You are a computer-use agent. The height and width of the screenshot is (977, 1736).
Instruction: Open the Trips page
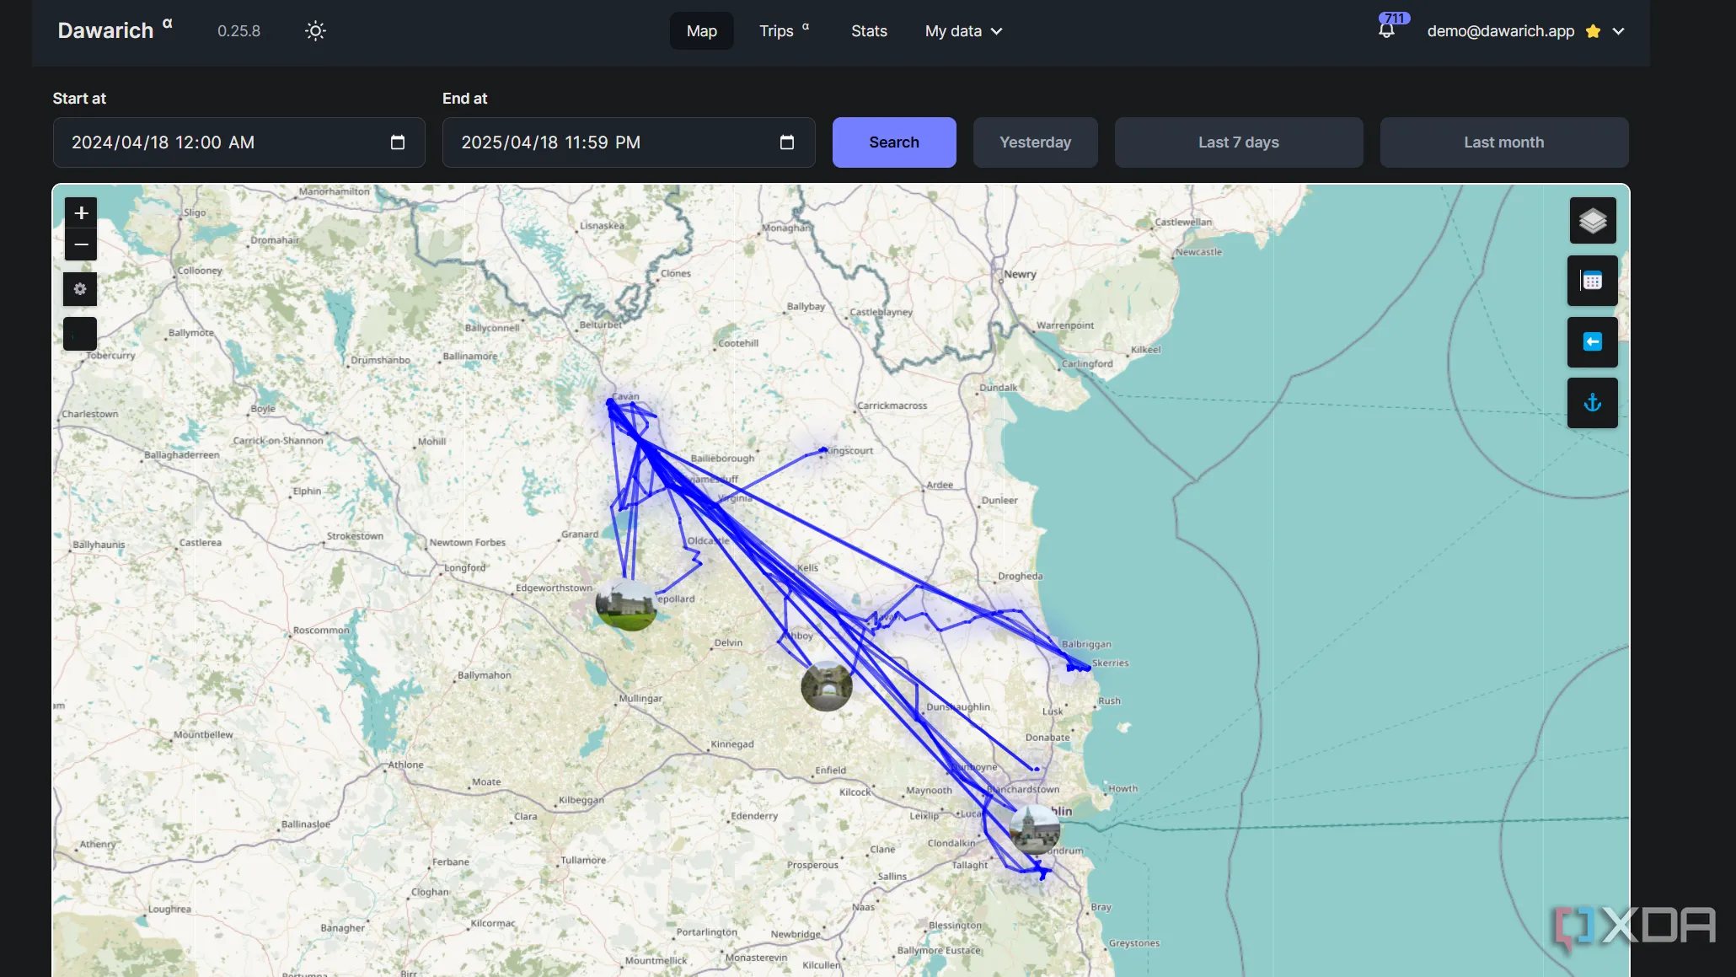click(x=784, y=31)
